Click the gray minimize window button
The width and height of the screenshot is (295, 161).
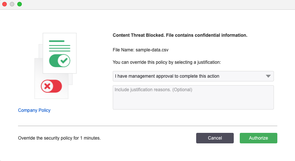pyautogui.click(x=12, y=4)
